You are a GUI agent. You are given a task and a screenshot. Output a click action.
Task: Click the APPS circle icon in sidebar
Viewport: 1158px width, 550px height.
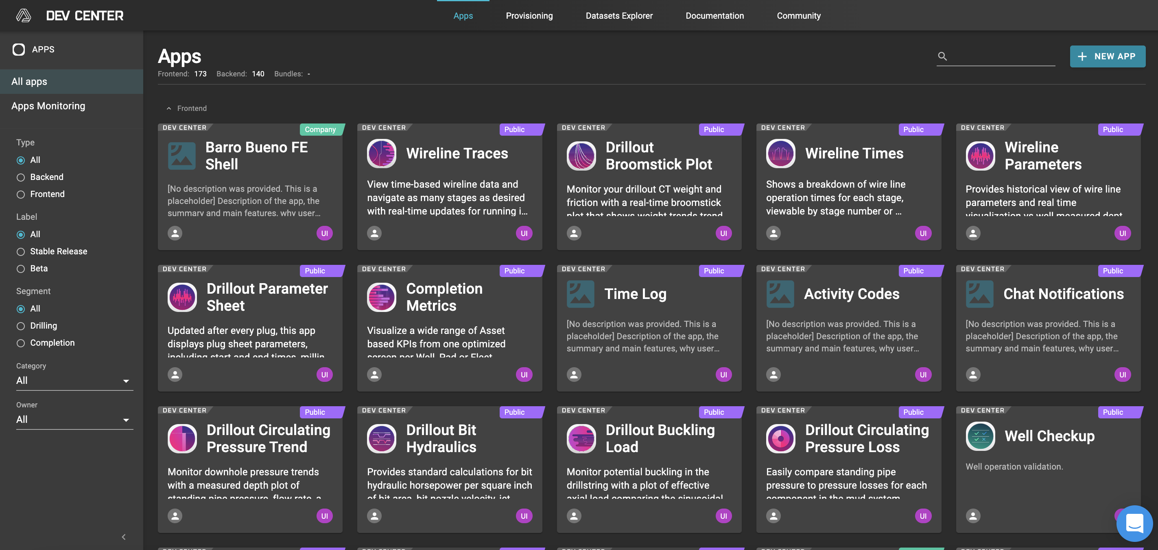18,49
